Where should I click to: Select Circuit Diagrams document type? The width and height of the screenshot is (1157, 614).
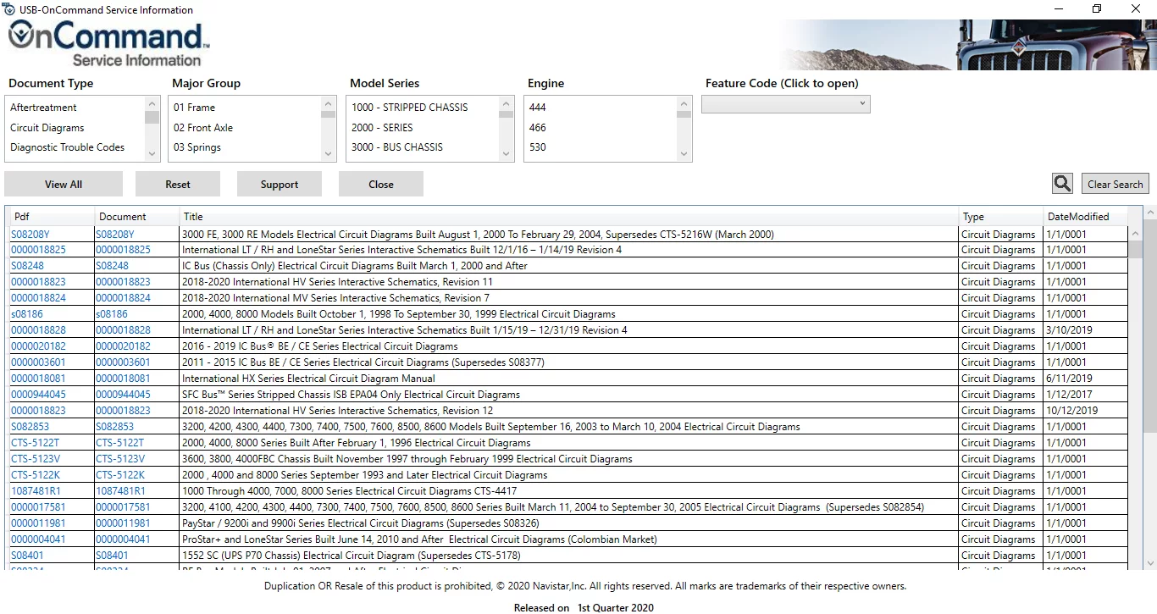47,128
